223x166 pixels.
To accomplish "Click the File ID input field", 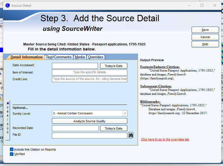I will coord(89,135).
